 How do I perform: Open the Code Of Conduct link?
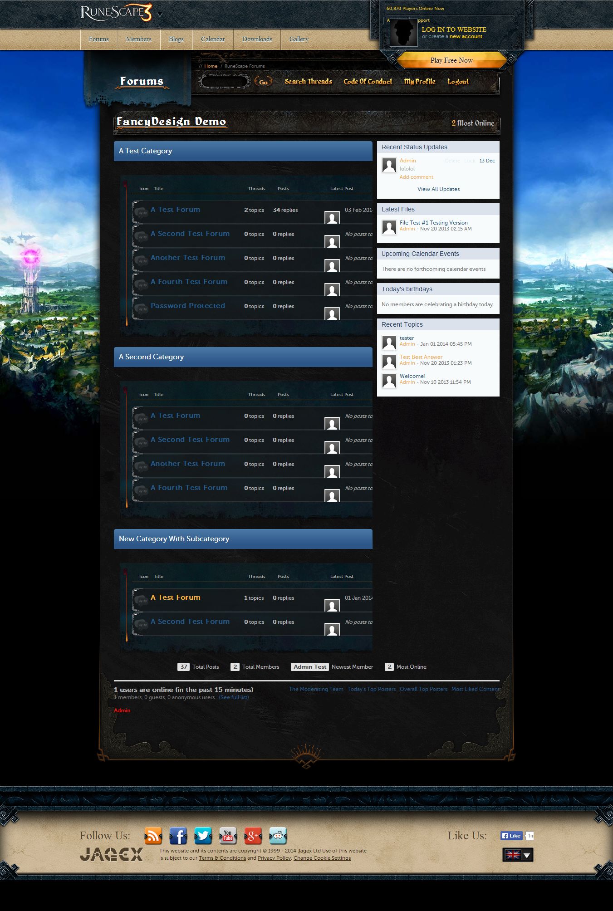(x=368, y=82)
